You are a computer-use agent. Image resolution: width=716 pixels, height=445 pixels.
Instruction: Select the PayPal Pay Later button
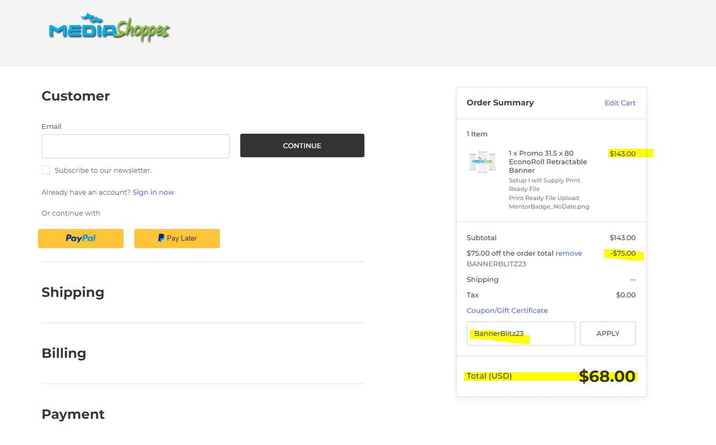coord(177,239)
